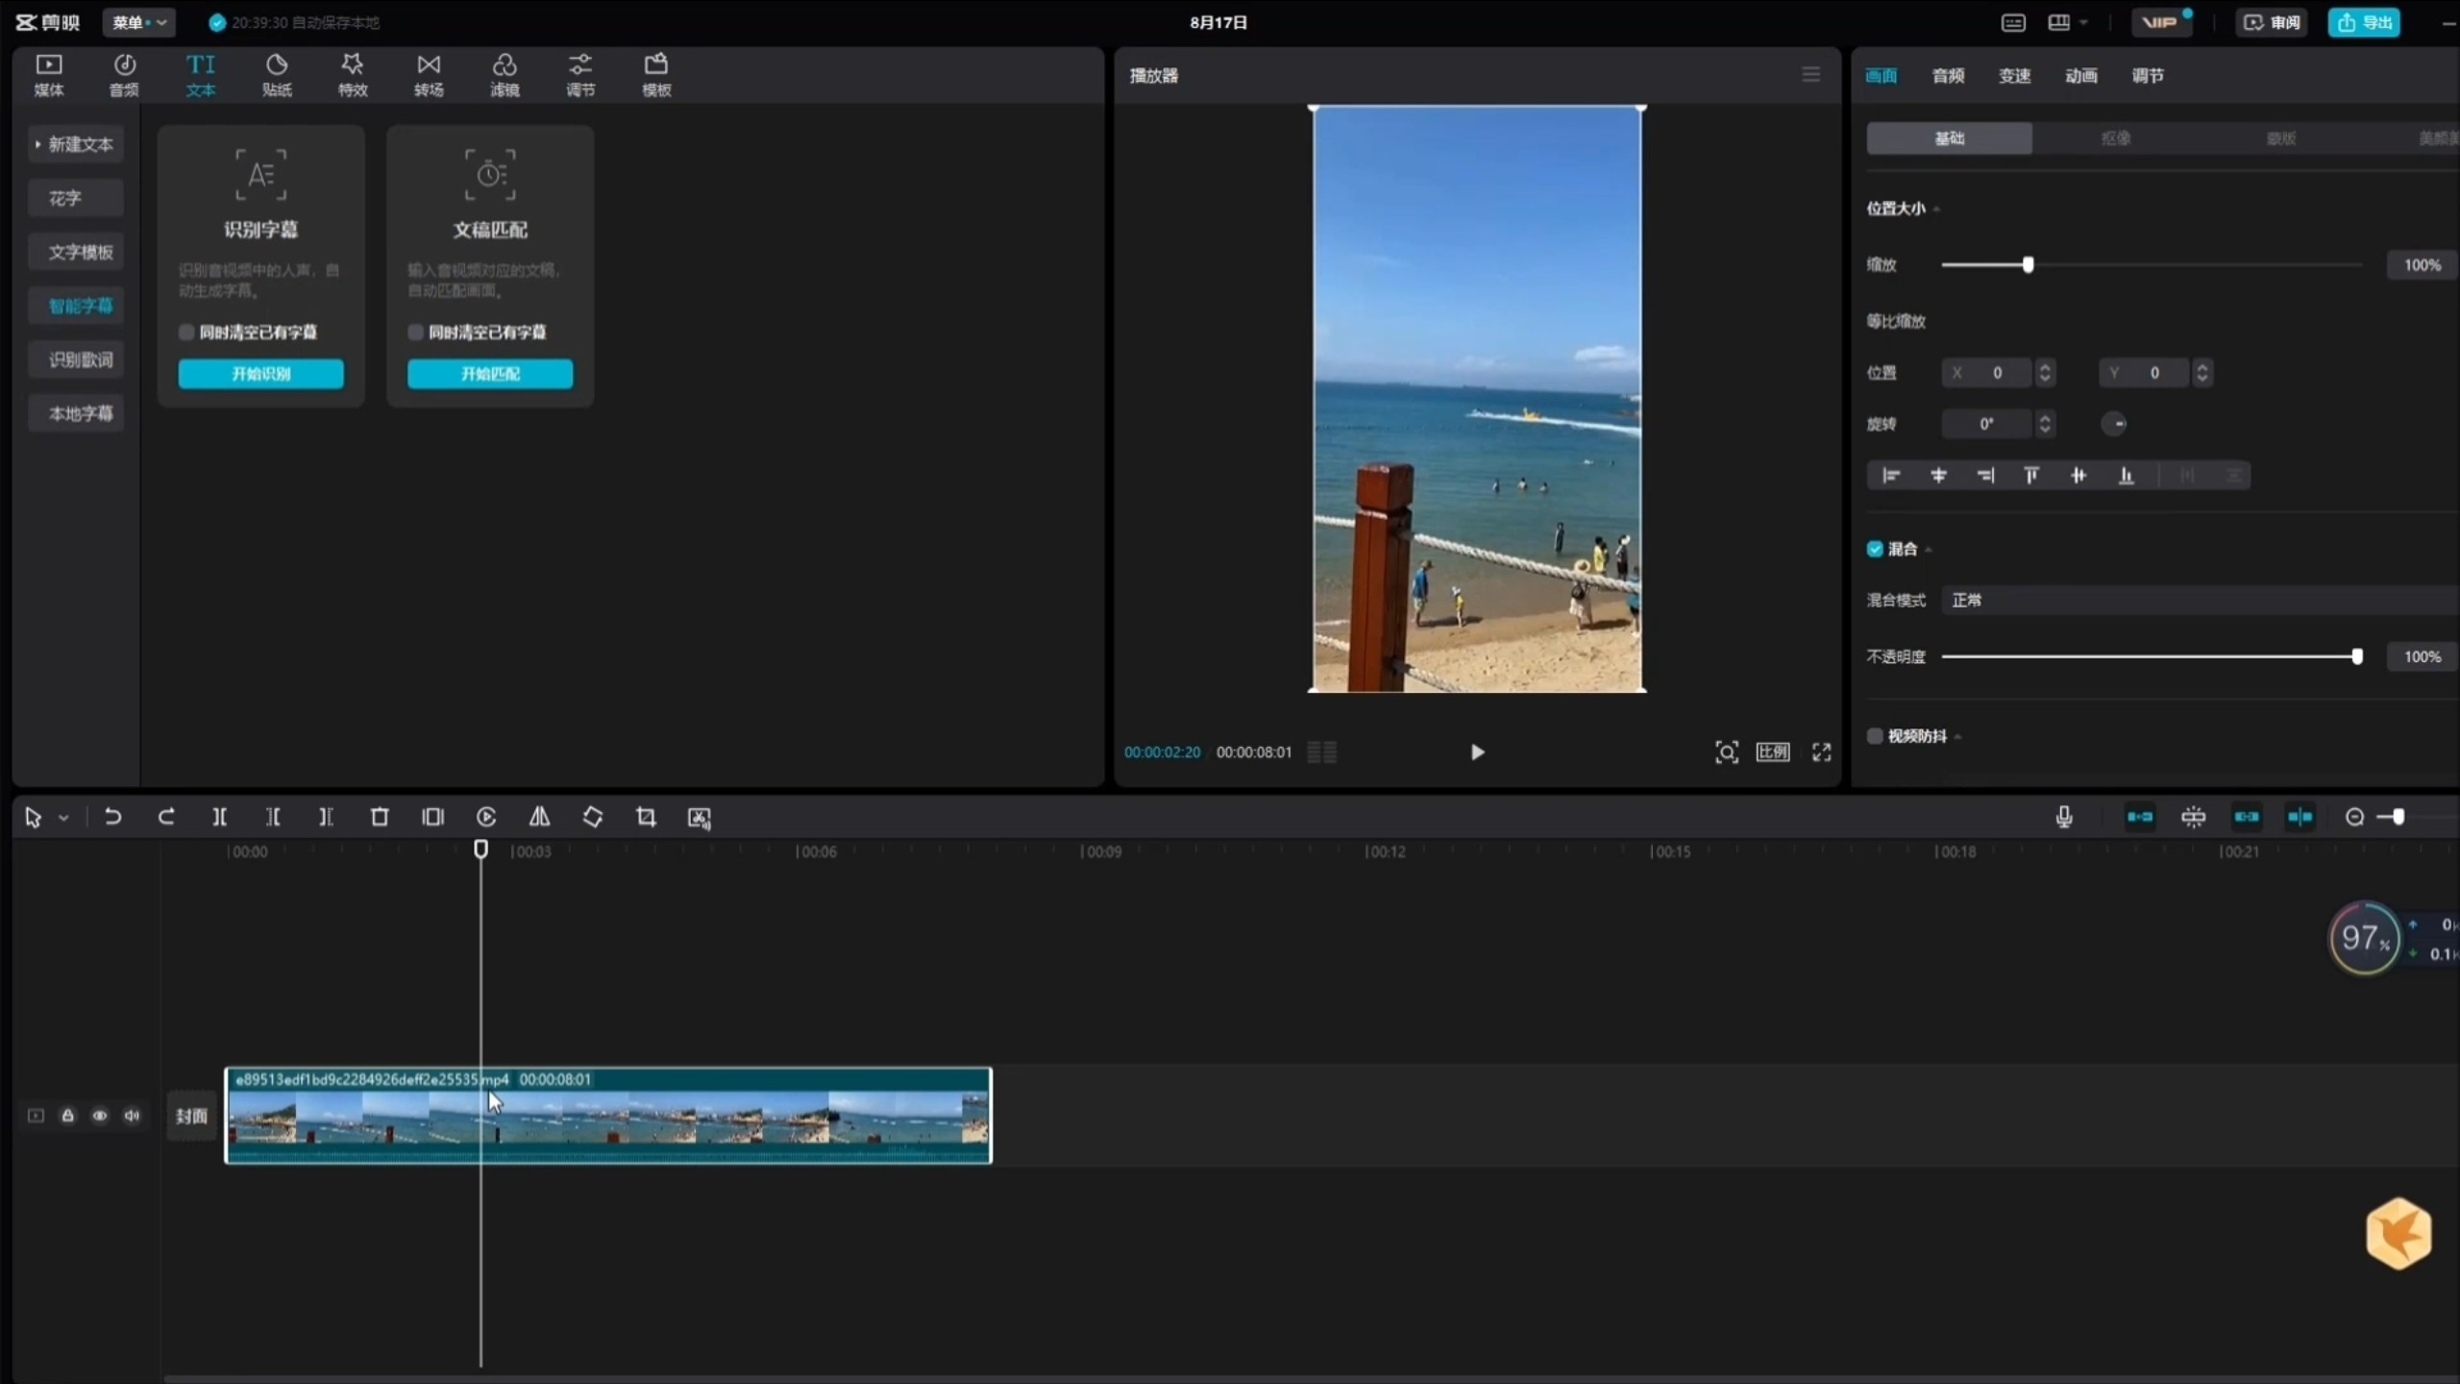Click the rotate icon in timeline toolbar
Screen dimensions: 2460x1384
click(x=593, y=817)
